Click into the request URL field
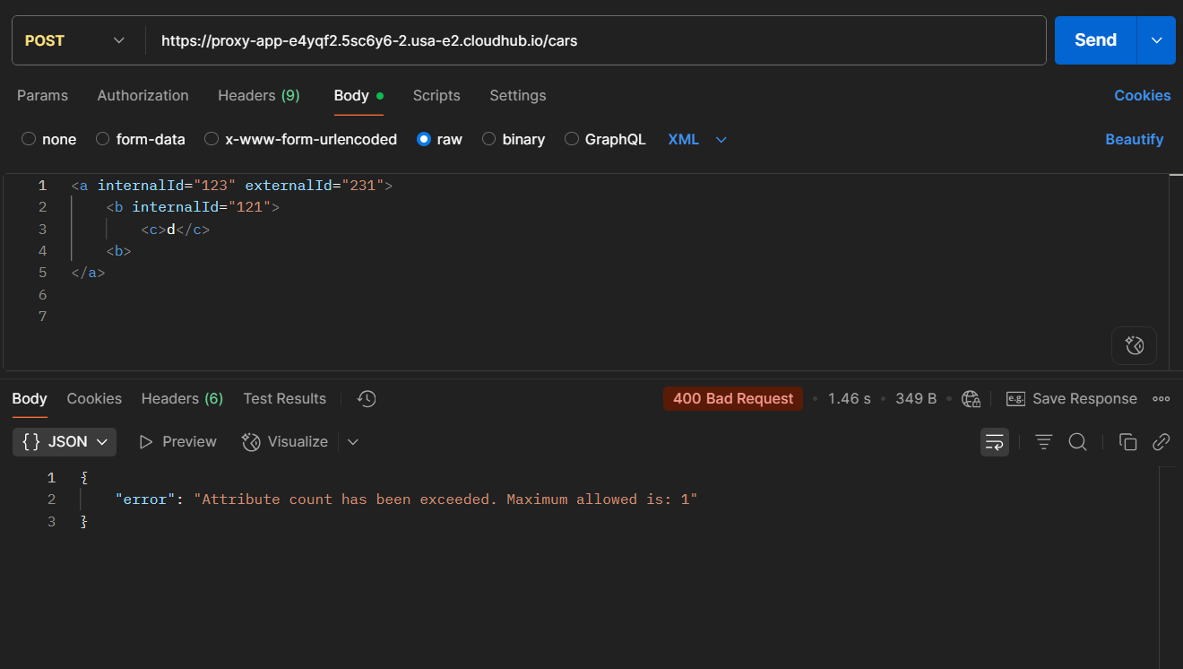This screenshot has width=1183, height=669. coord(591,40)
